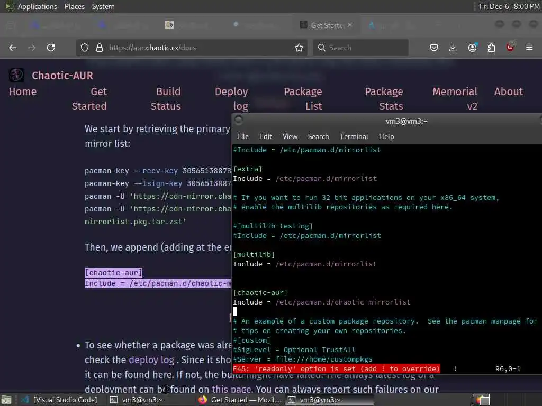Click the workspace switcher in bottom panel
This screenshot has height=406, width=542.
click(x=481, y=400)
